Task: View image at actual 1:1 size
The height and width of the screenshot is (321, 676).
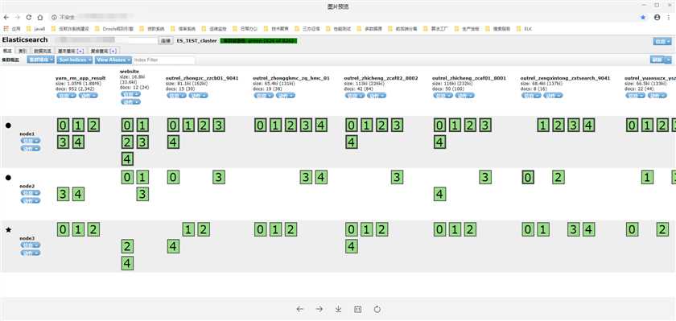Action: pos(357,309)
